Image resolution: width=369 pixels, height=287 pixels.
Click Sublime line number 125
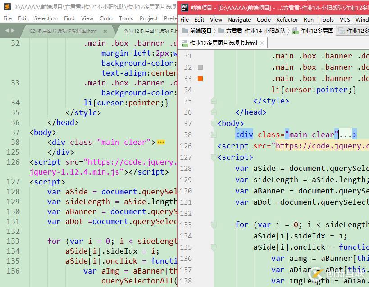(13, 152)
